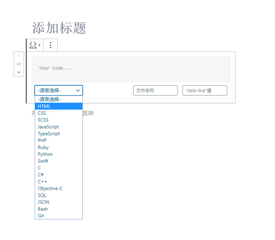Choose SCSS from language list
The width and height of the screenshot is (275, 240).
[x=59, y=120]
